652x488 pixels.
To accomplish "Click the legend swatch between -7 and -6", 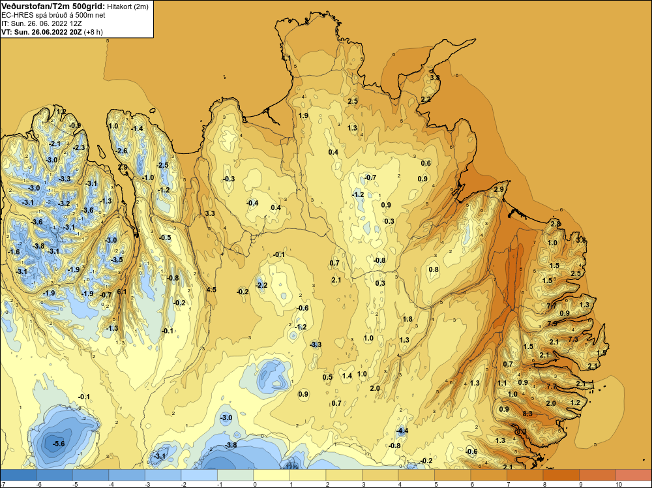I will (x=18, y=475).
